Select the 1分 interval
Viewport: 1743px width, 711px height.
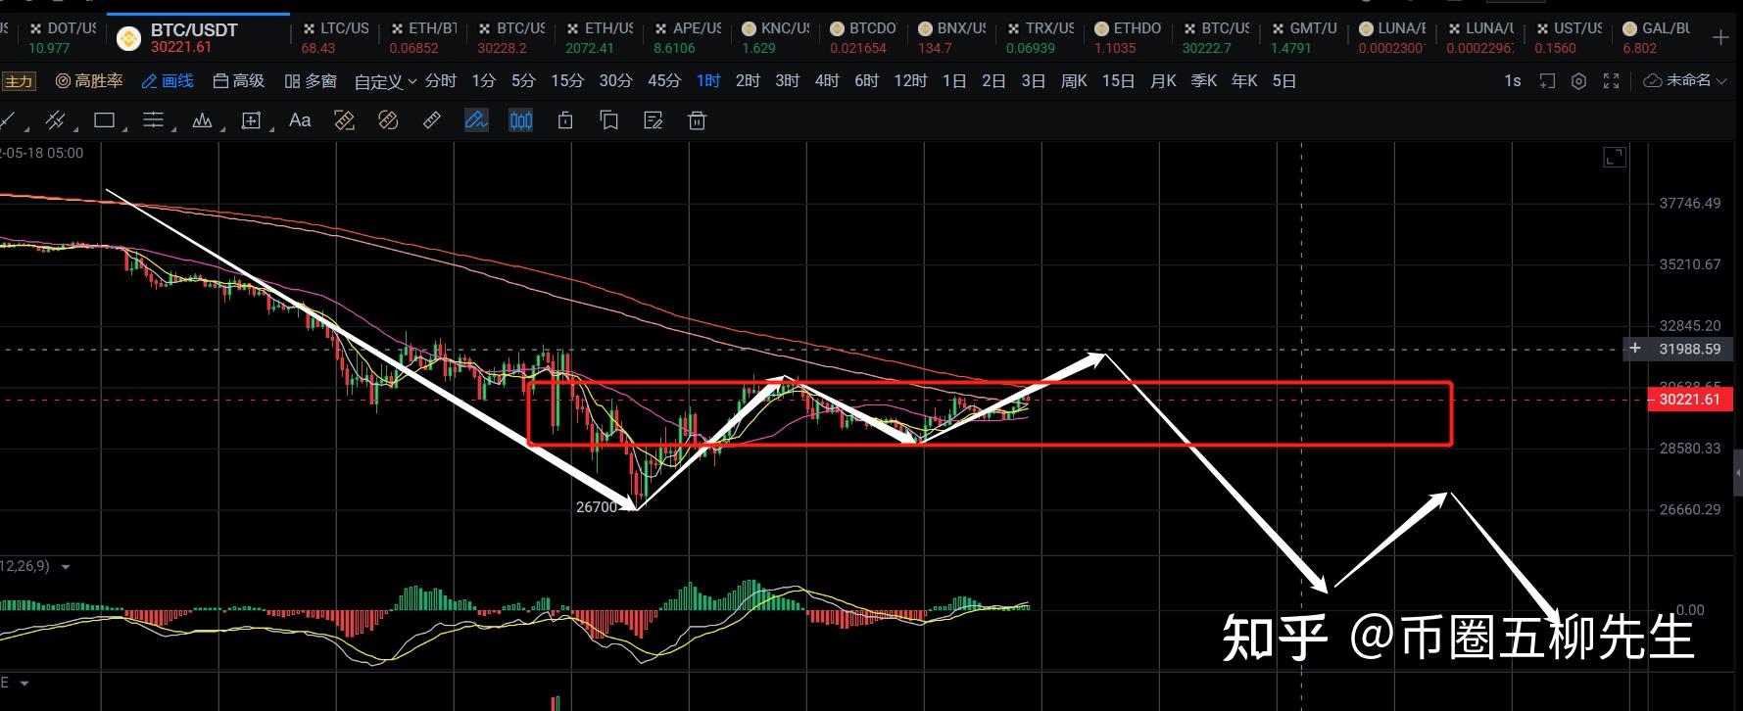click(483, 80)
